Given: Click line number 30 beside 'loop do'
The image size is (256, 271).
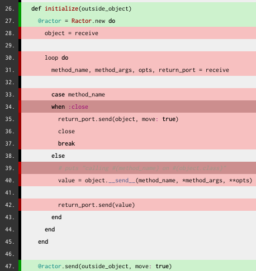Looking at the screenshot, I should (10, 58).
